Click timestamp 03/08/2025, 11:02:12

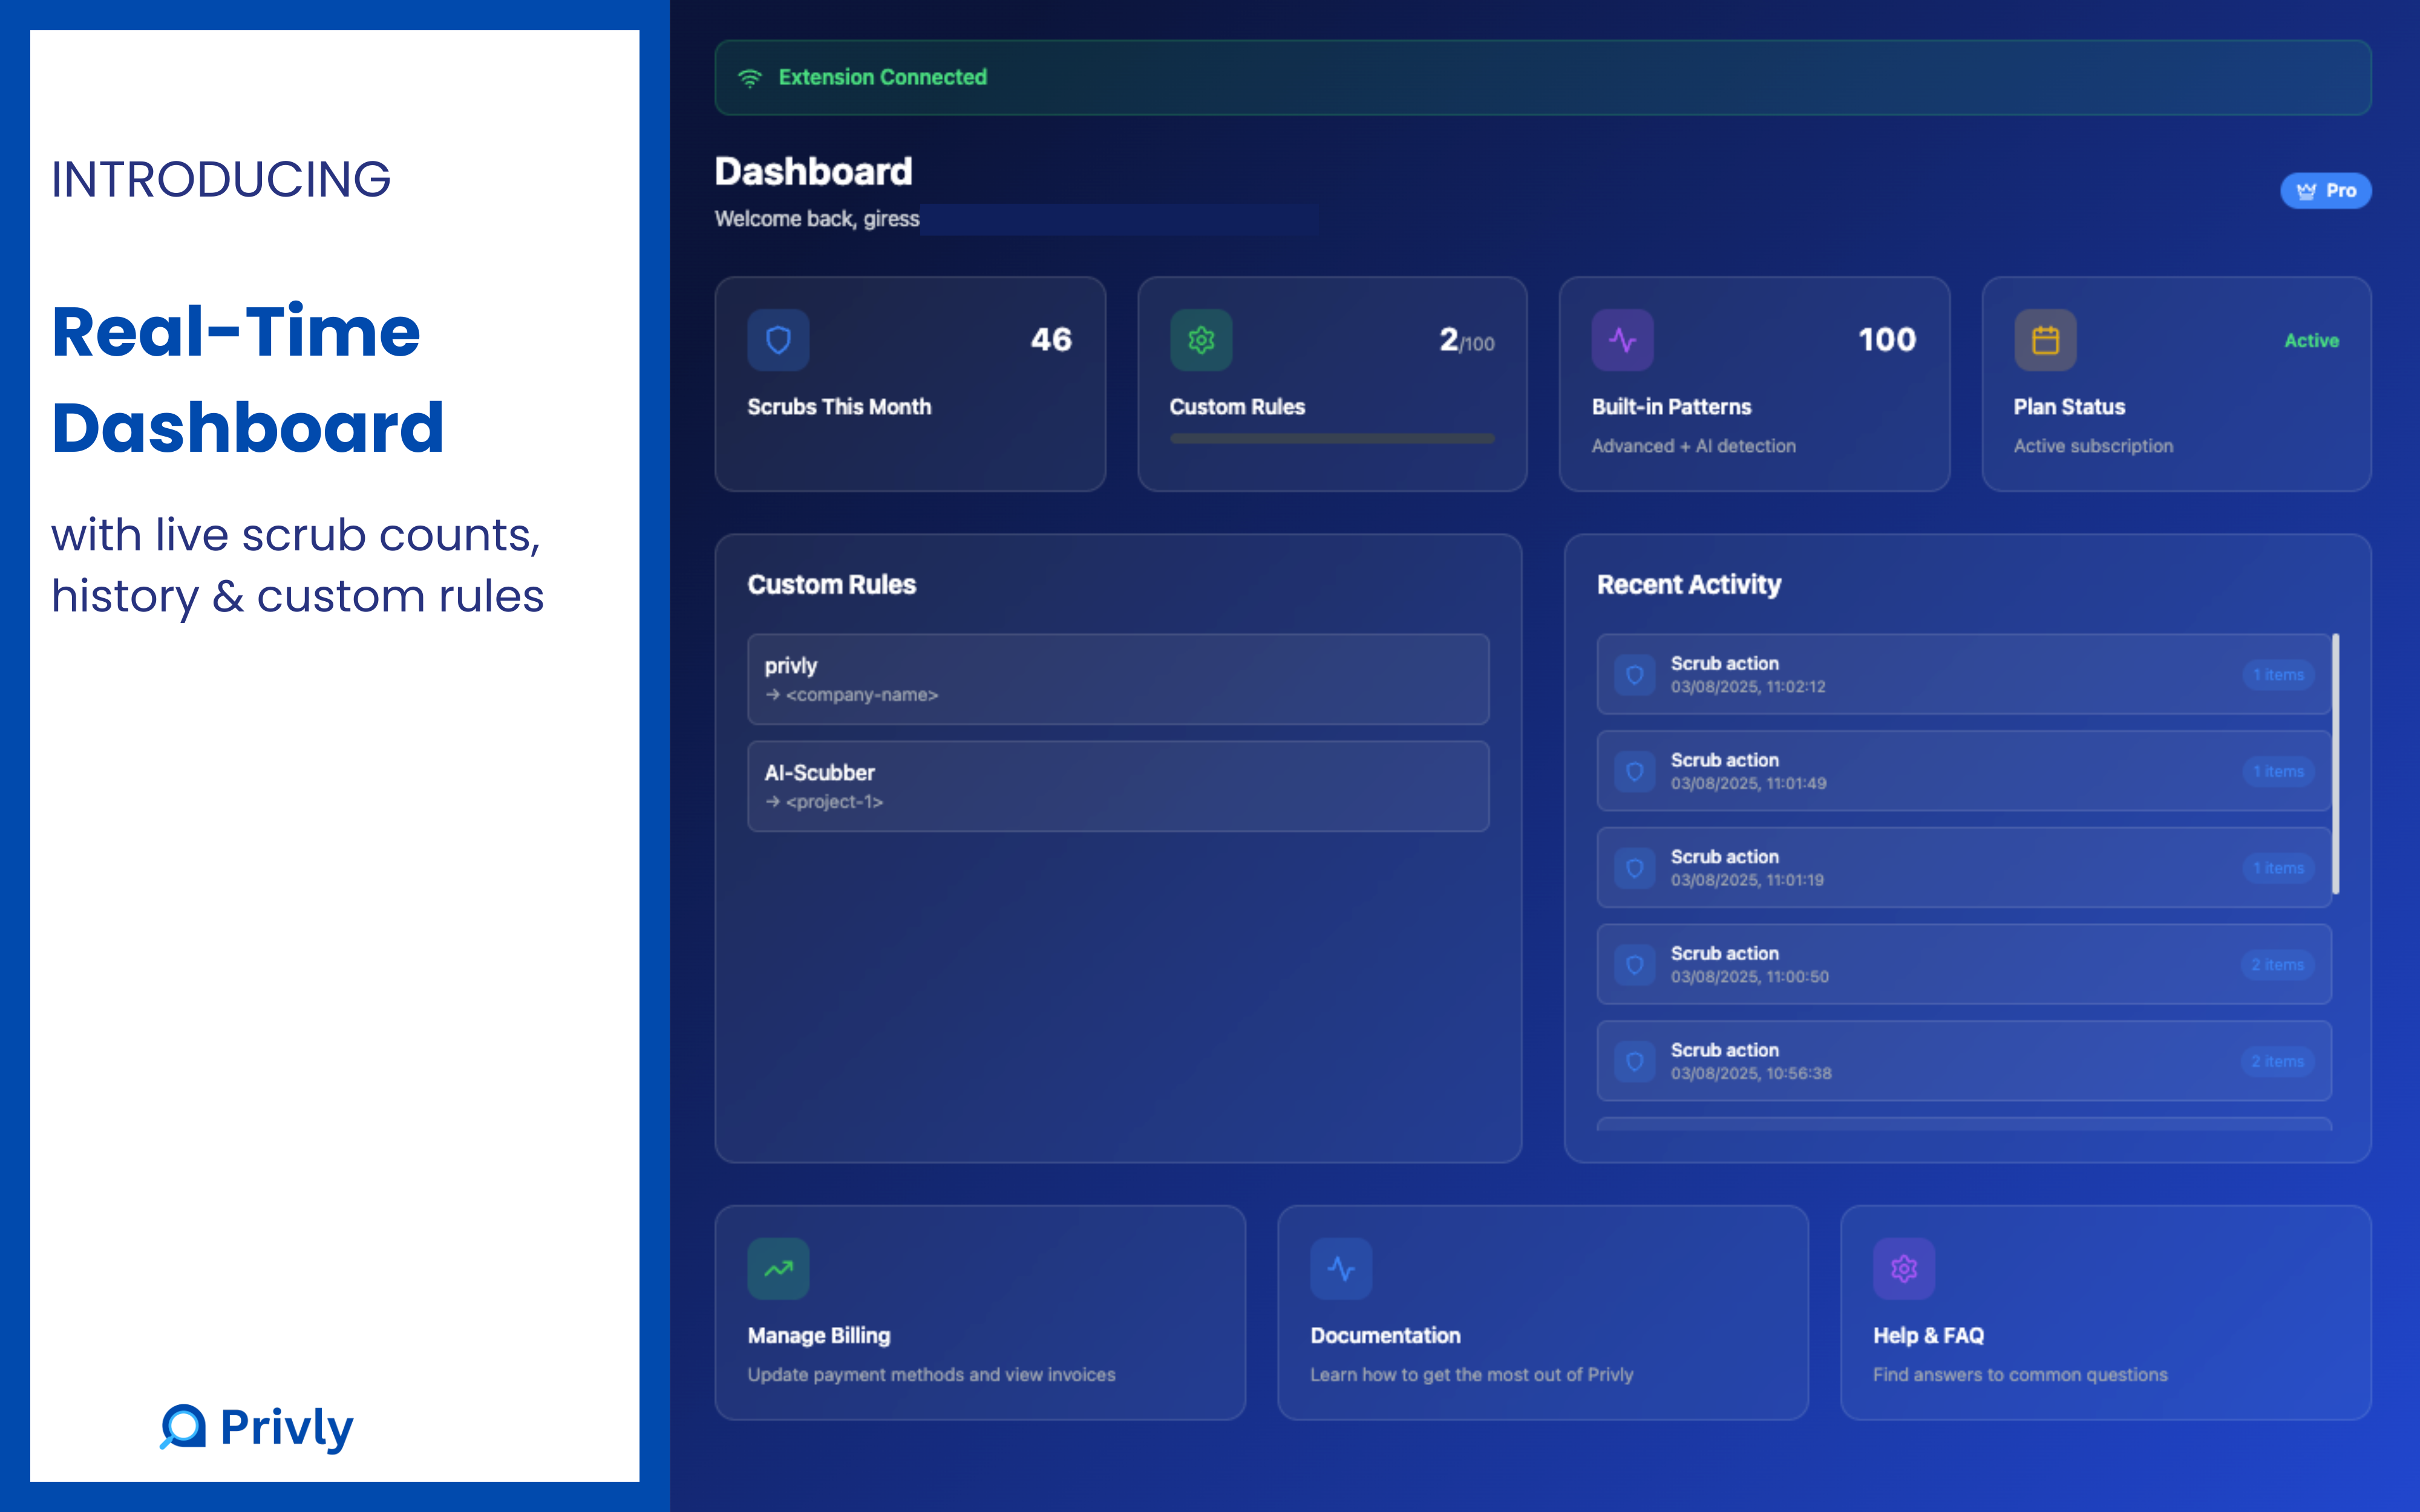coord(1748,687)
